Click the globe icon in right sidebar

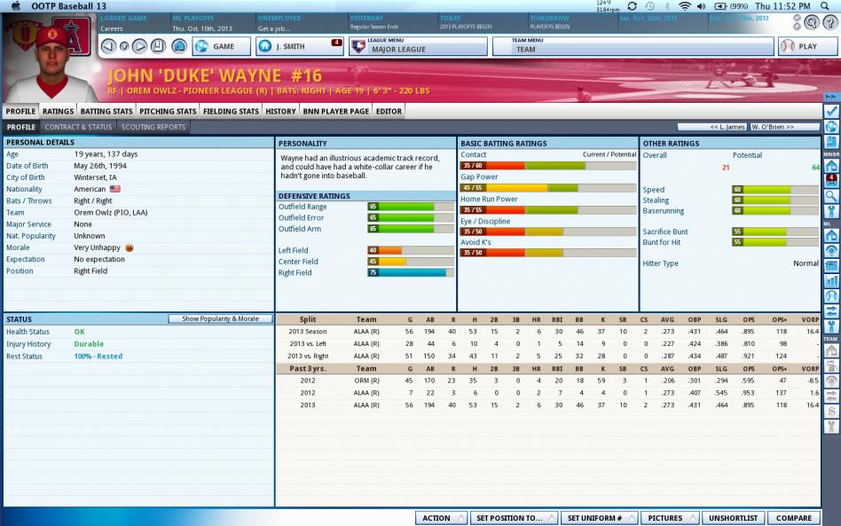click(x=831, y=127)
